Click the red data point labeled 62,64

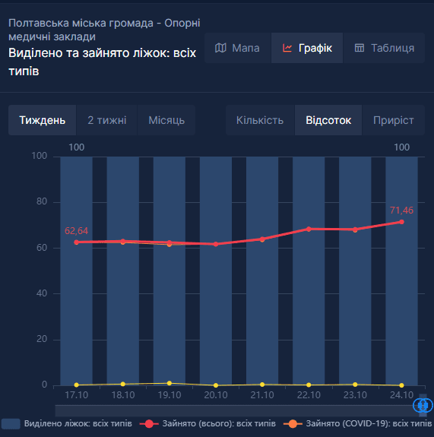coord(76,242)
